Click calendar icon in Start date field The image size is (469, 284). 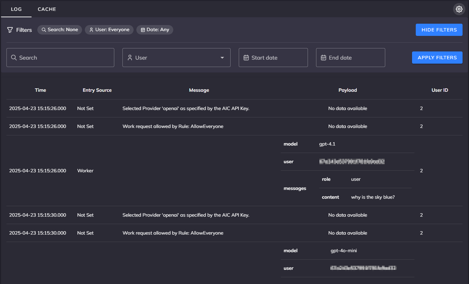(246, 58)
